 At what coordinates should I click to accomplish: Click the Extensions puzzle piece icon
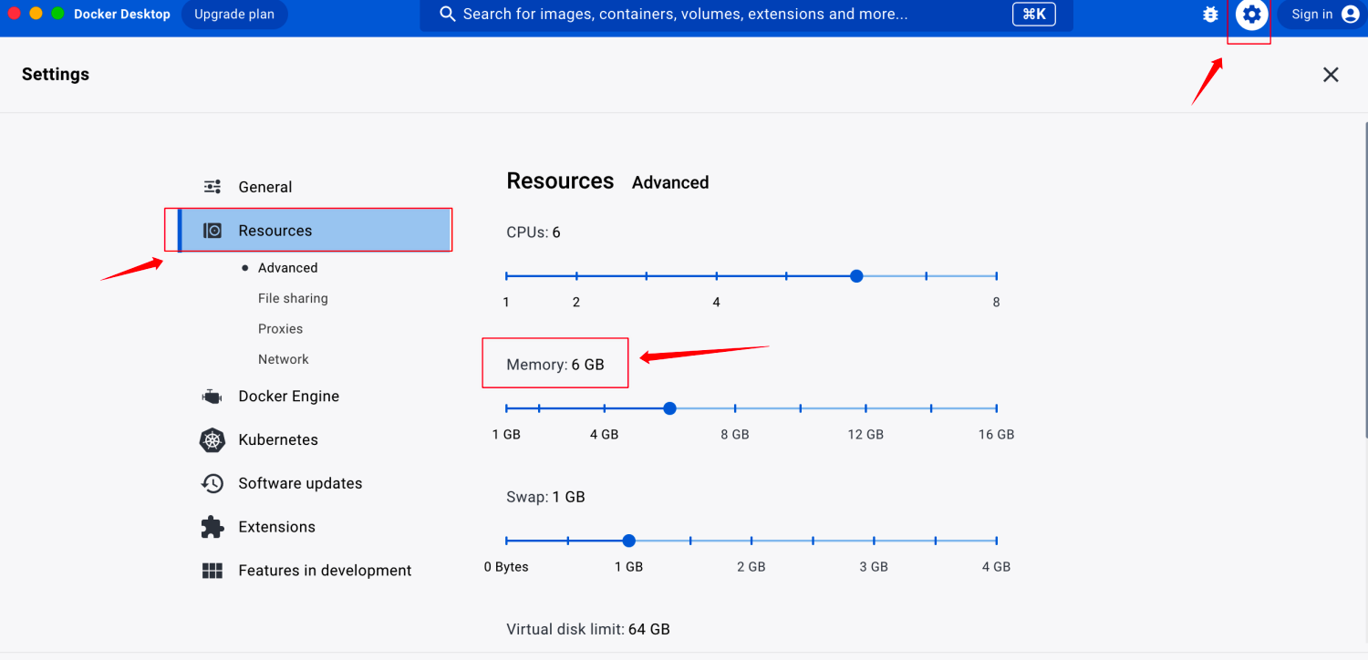click(212, 527)
